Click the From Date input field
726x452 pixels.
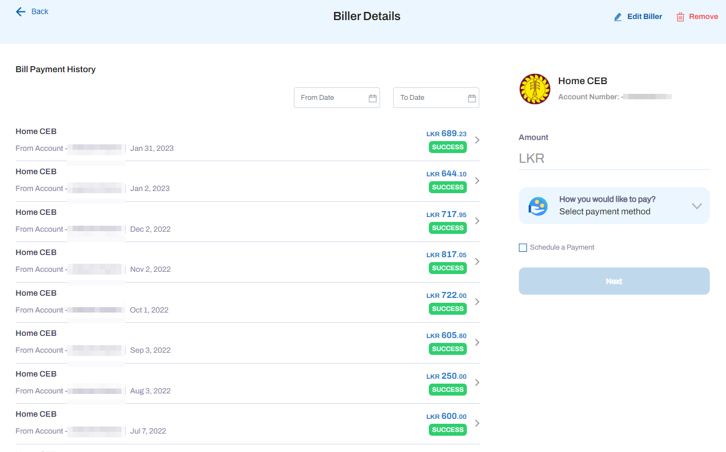tap(337, 98)
